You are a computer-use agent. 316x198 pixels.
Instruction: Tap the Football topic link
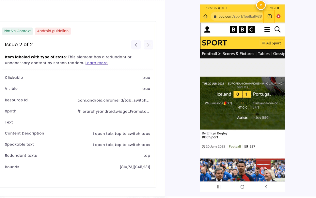(235, 147)
